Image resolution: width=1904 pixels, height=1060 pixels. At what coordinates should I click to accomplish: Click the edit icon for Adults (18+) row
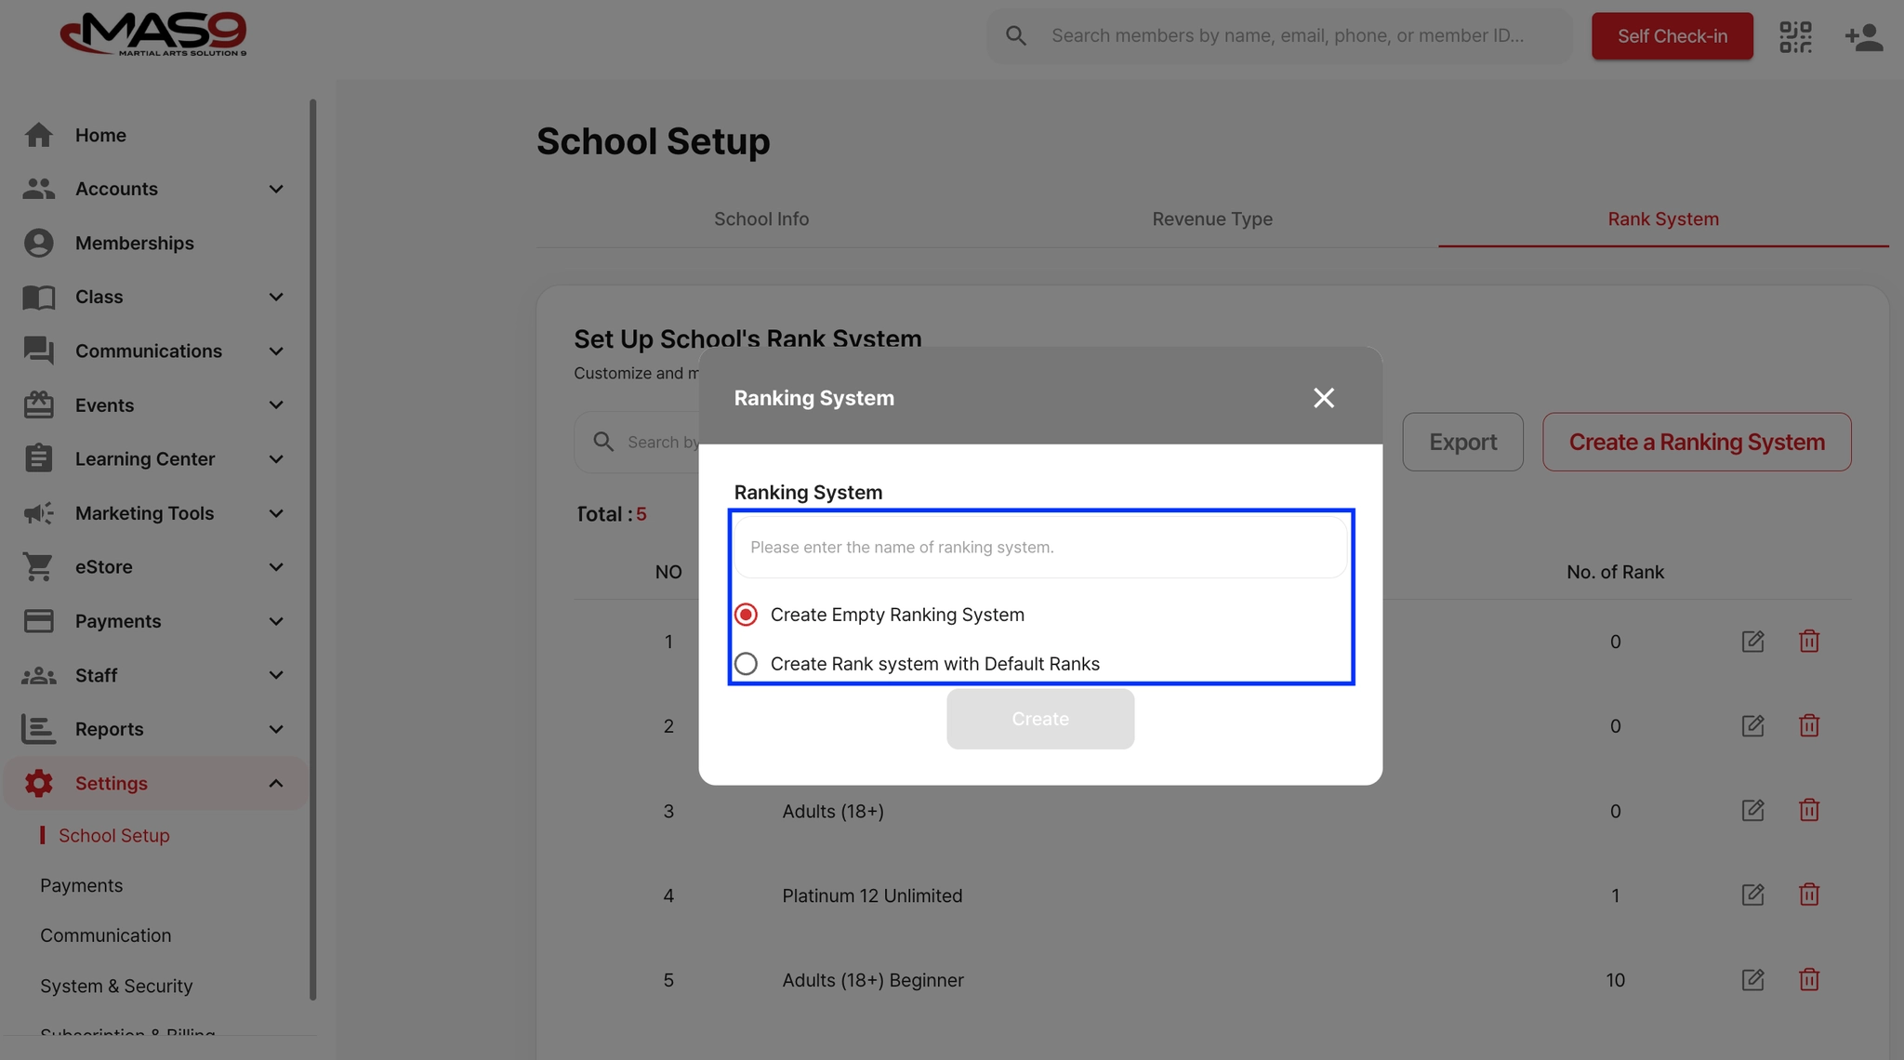1752,810
